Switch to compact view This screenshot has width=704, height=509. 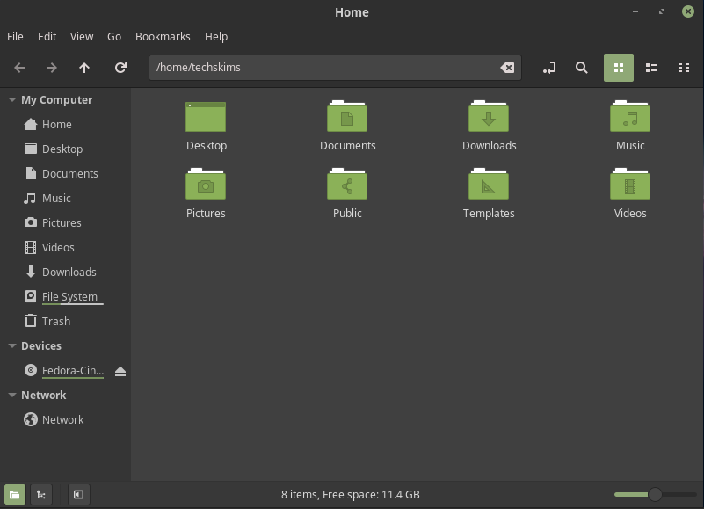click(x=684, y=68)
